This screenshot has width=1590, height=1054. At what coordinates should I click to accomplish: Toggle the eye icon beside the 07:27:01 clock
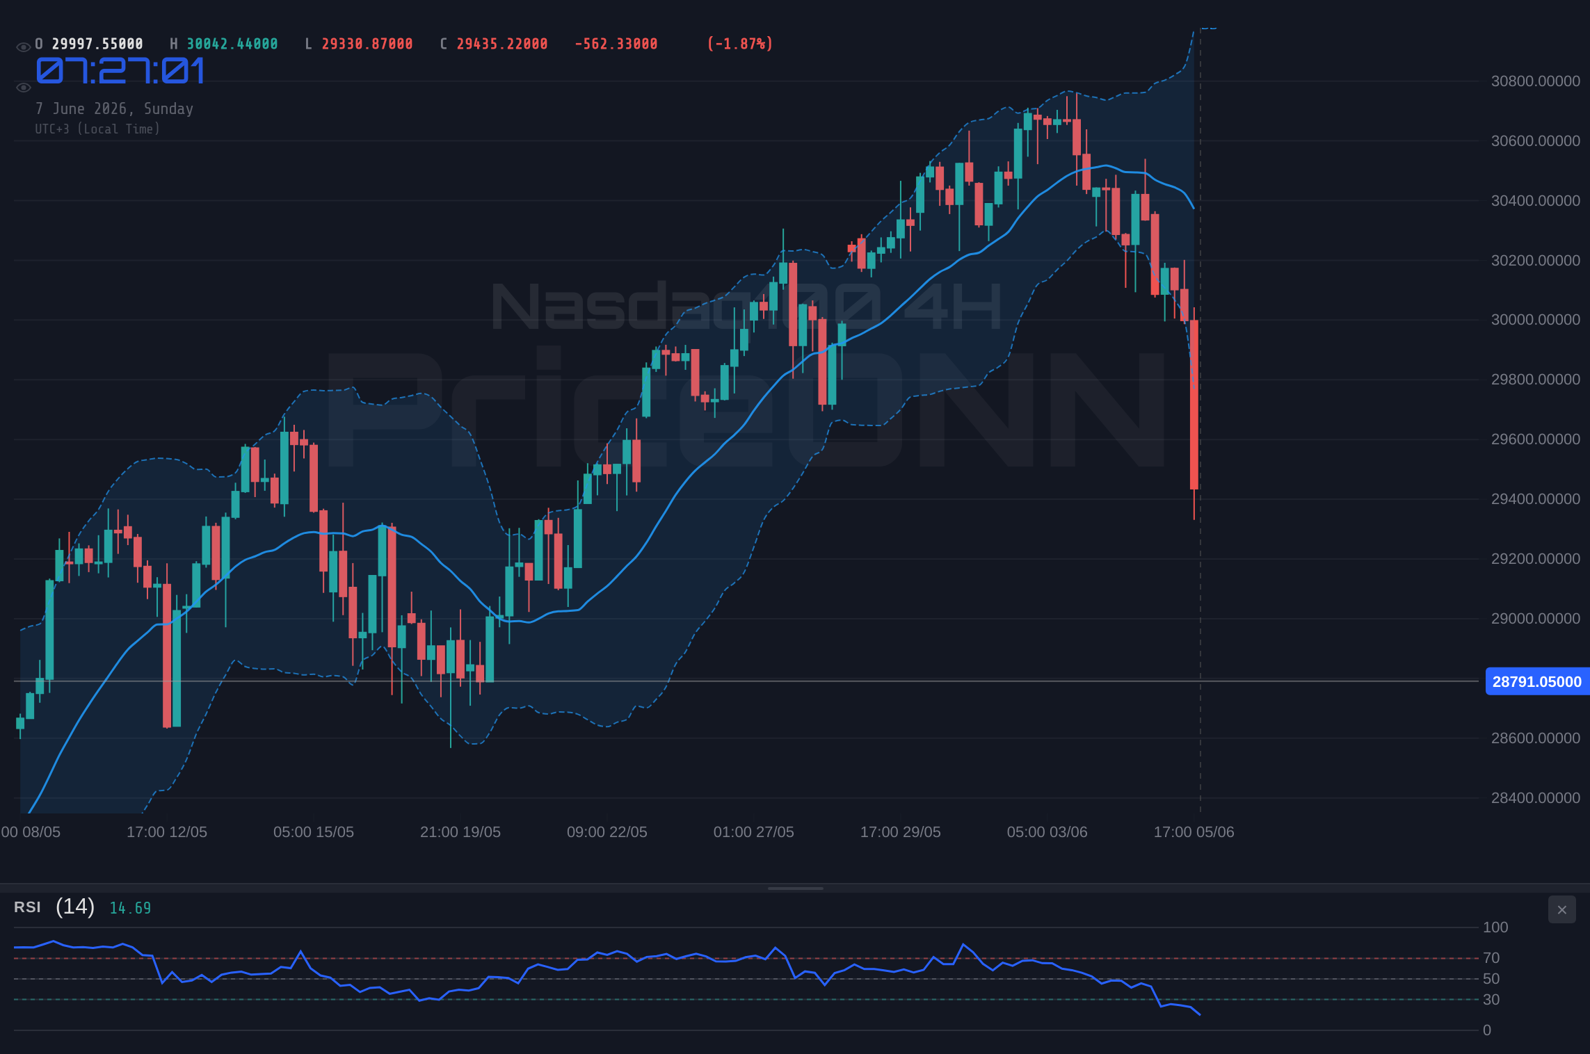[x=23, y=88]
